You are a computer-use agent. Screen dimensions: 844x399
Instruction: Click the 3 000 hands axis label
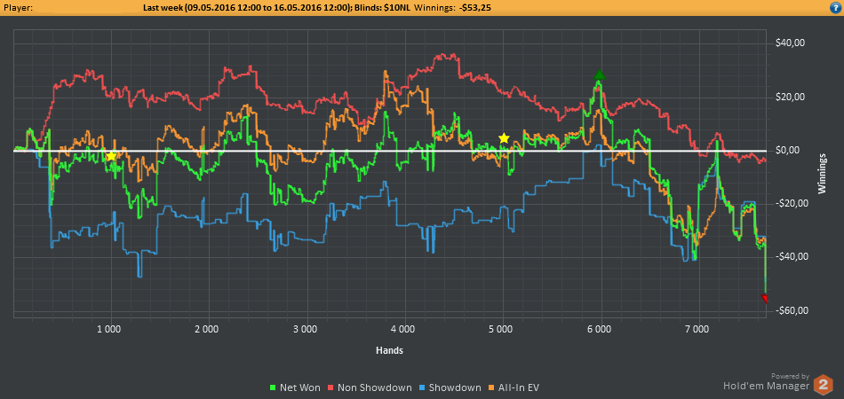(307, 327)
